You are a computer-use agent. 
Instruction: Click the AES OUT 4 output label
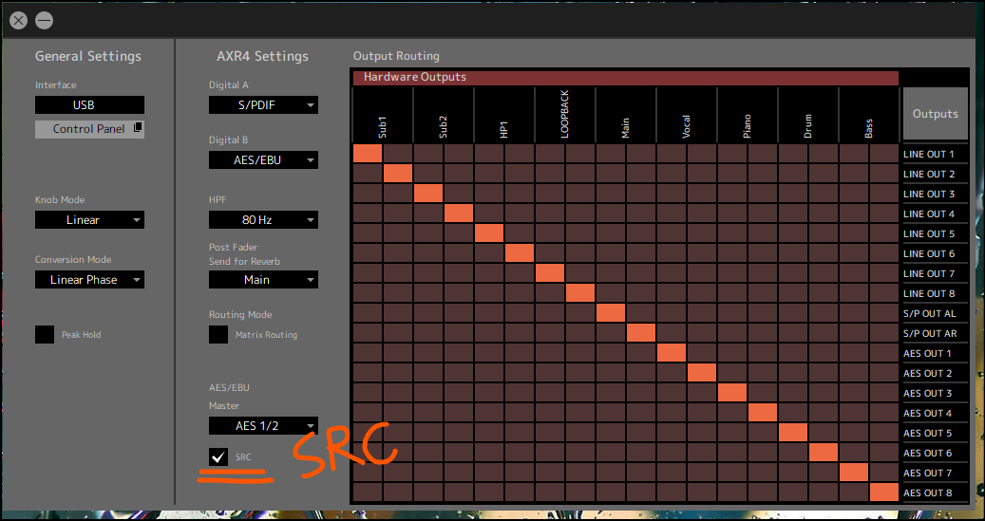click(927, 413)
